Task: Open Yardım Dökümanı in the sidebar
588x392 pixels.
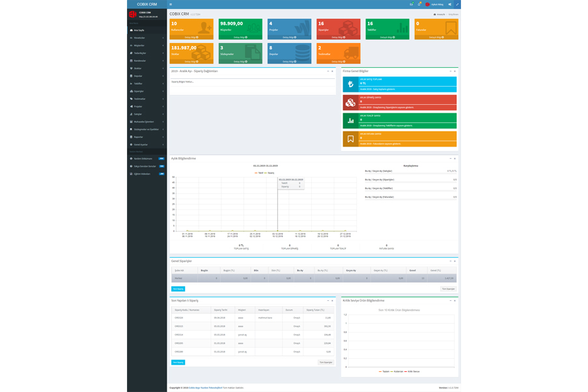Action: [147, 159]
